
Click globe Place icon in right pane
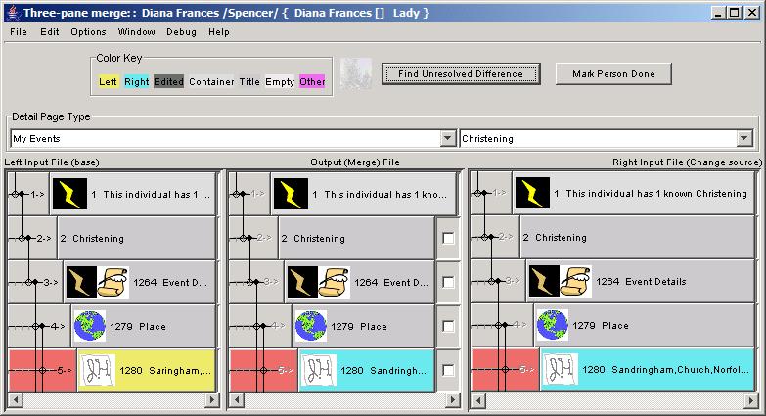click(553, 326)
